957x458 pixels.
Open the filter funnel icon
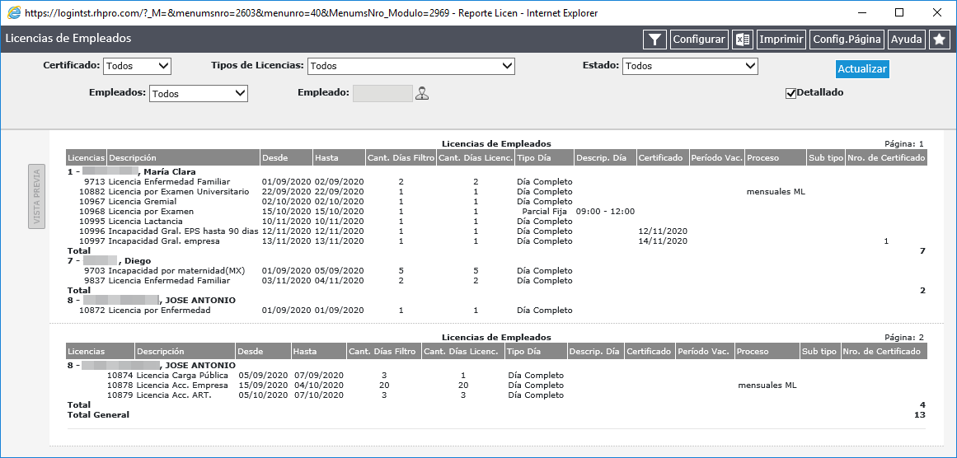point(654,39)
